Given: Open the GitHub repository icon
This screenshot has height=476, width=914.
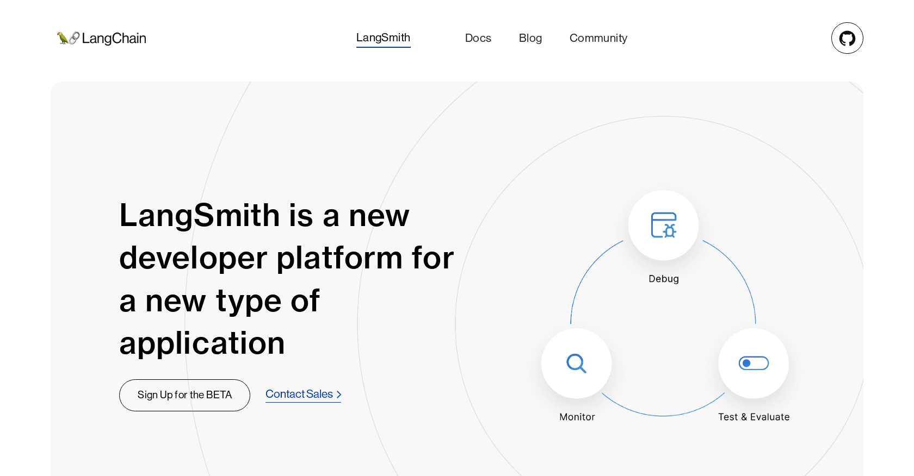Looking at the screenshot, I should pos(847,38).
